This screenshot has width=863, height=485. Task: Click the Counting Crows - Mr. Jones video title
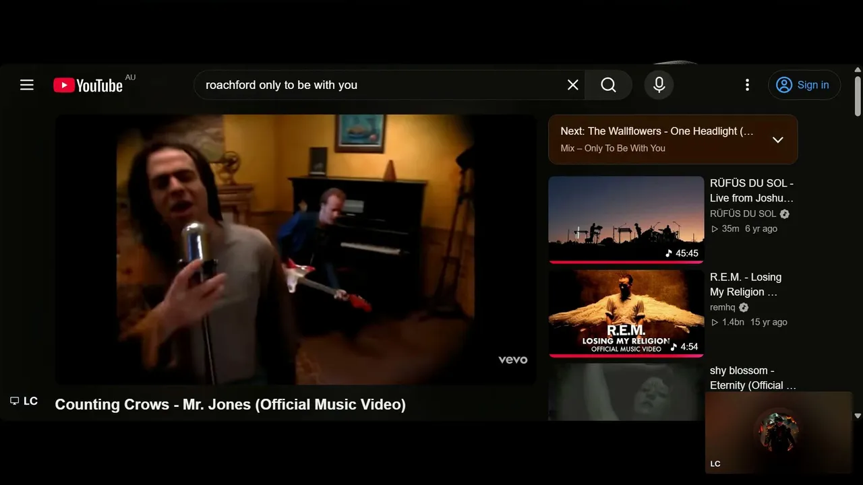(231, 404)
